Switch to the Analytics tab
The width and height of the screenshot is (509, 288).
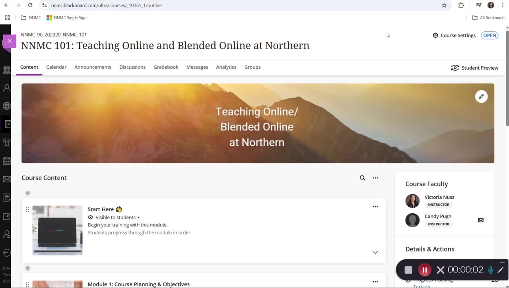[x=226, y=67]
